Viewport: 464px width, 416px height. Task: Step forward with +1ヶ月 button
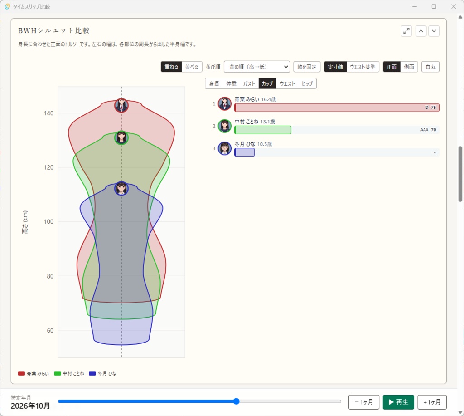point(432,402)
